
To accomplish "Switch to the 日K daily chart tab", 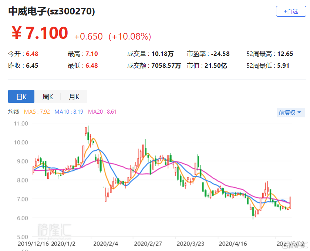I will click(x=21, y=97).
